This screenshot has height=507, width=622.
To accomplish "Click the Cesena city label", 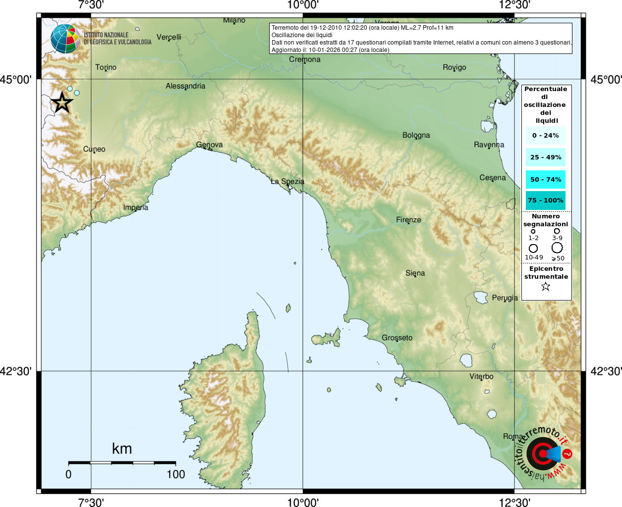I will [493, 178].
